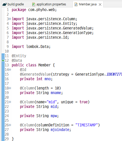122x141 pixels.
Task: Switch to the application.properties tab
Action: (x=49, y=4)
